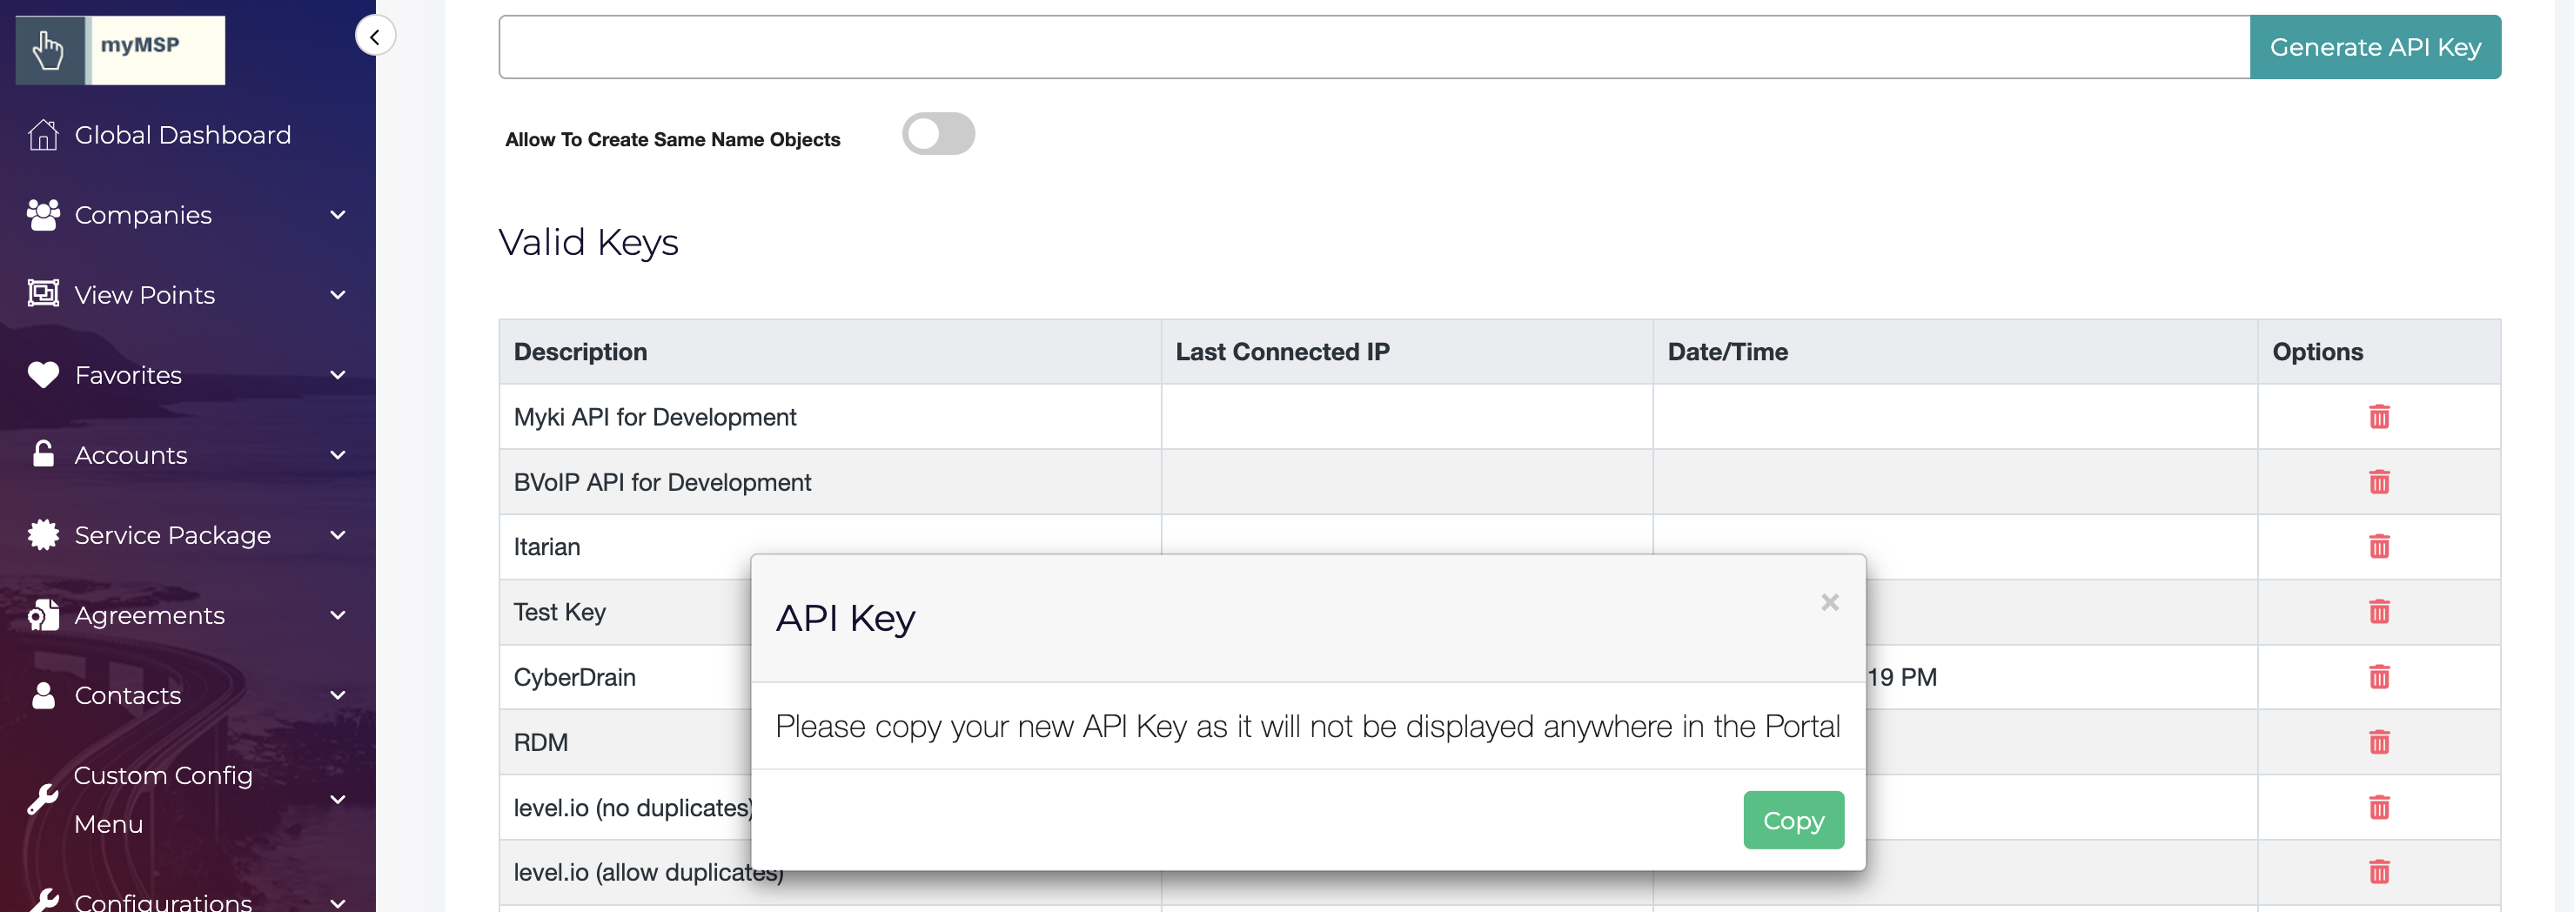Expand the Companies menu chevron

click(x=338, y=215)
